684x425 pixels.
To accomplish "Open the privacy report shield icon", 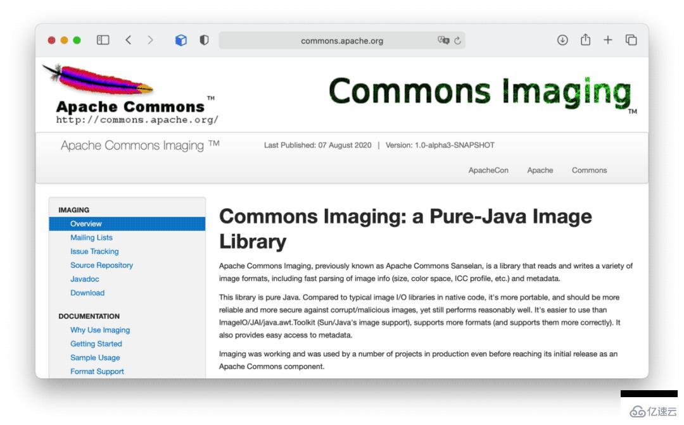I will tap(204, 40).
